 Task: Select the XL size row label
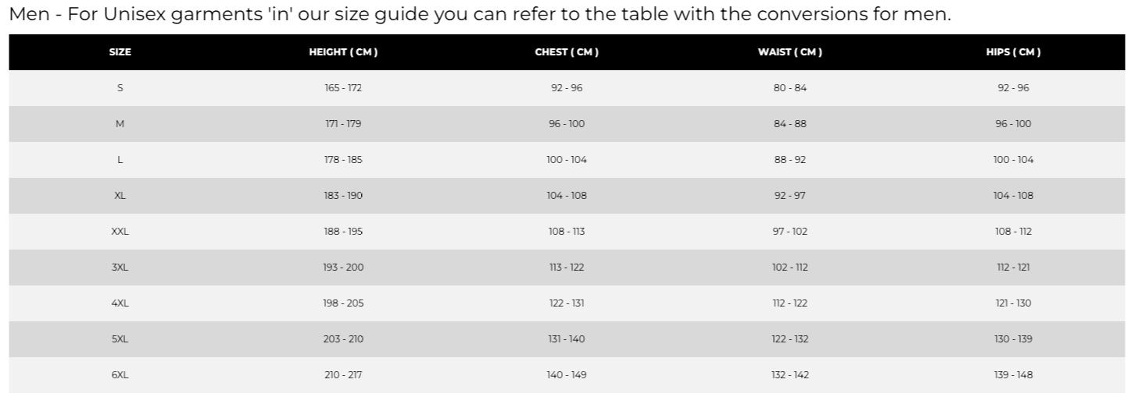pyautogui.click(x=120, y=196)
